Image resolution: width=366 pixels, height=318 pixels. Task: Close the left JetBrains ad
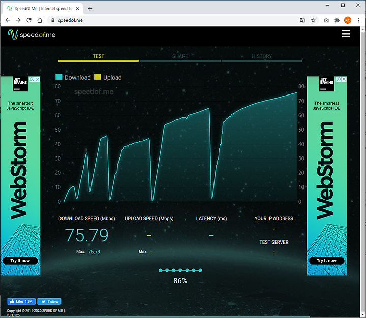tap(37, 79)
